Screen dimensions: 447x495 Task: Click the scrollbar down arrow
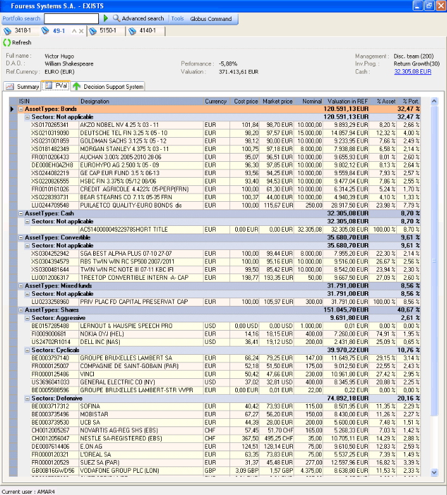(x=434, y=473)
